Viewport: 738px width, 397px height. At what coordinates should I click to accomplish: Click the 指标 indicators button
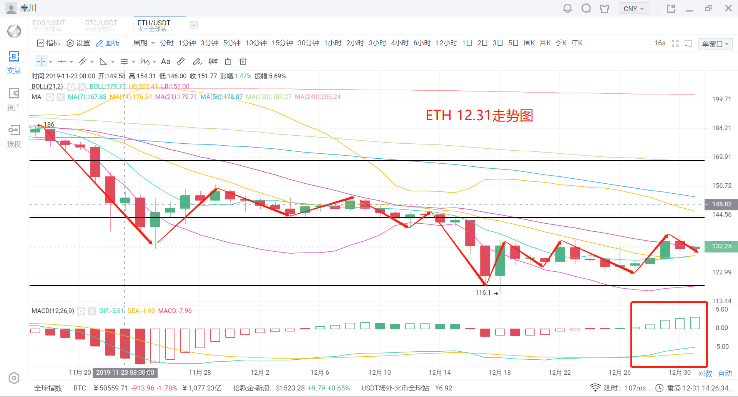point(49,43)
